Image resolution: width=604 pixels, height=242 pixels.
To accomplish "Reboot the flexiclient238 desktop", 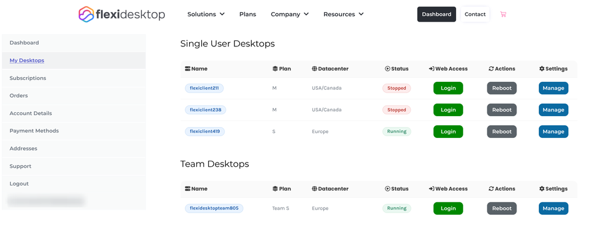I will click(x=502, y=110).
